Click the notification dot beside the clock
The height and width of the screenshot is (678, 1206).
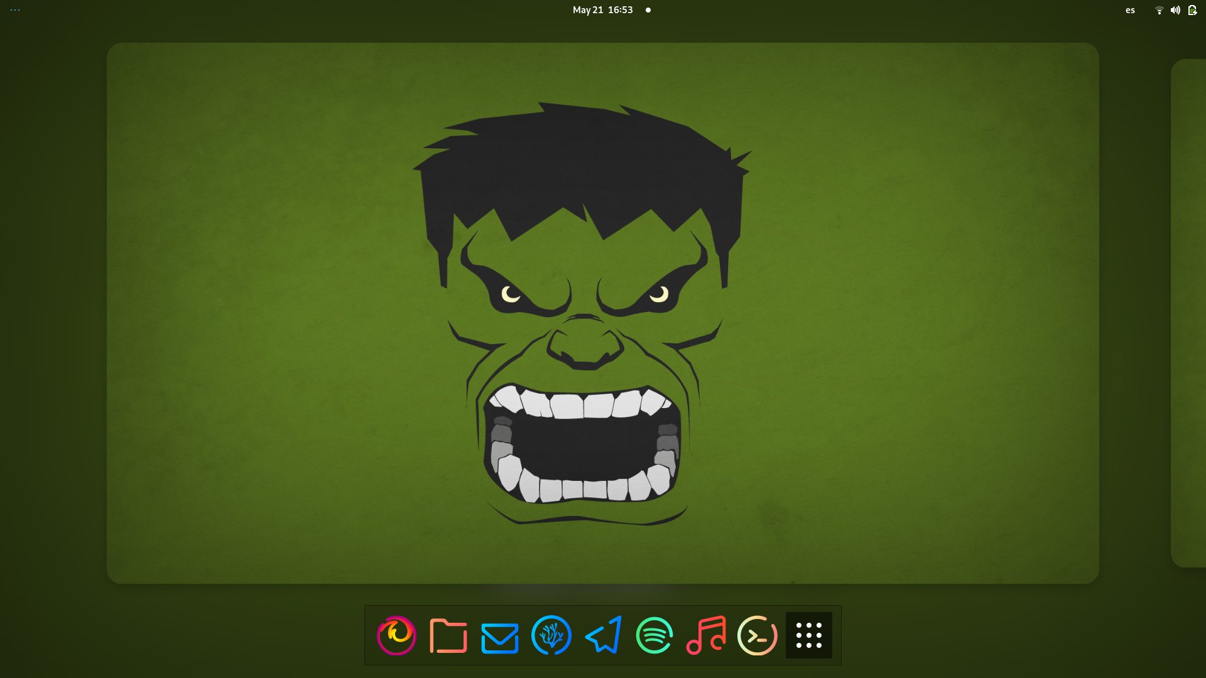pos(648,10)
